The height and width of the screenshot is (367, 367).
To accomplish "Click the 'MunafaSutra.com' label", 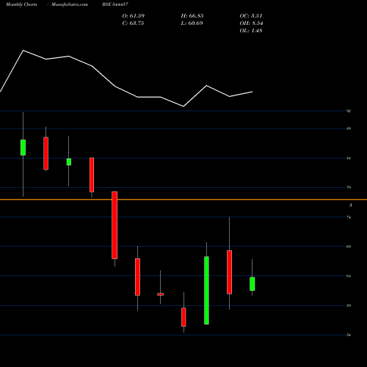I will [70, 4].
